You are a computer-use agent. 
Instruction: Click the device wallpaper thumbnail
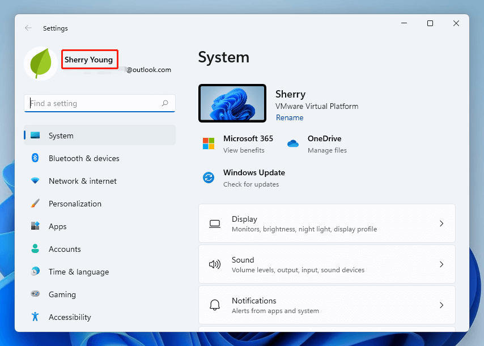pos(232,103)
